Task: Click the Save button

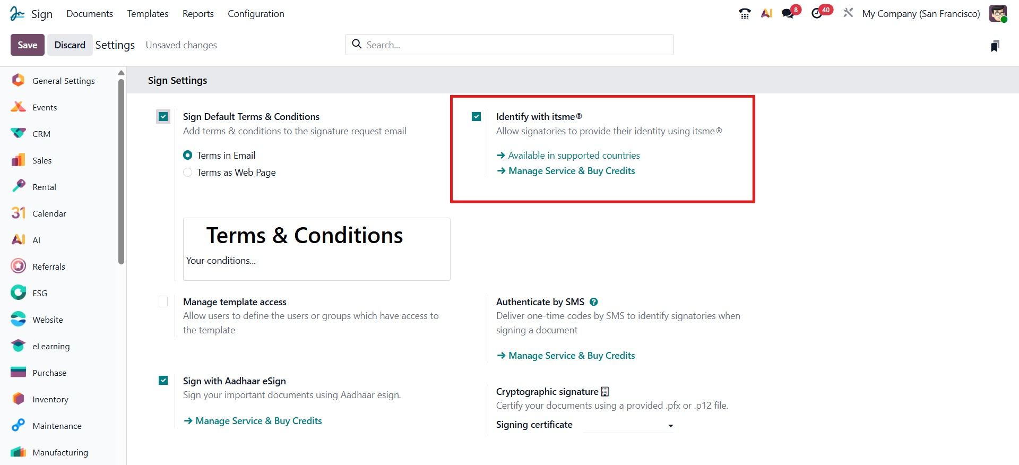Action: 27,45
